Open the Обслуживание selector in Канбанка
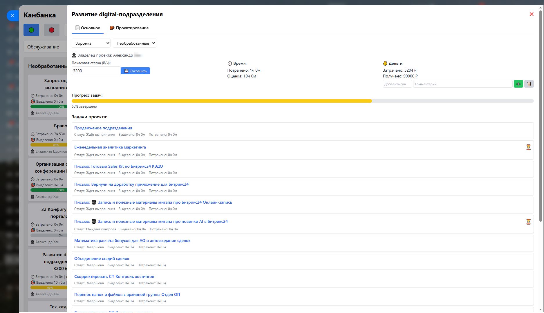The image size is (544, 313). [45, 47]
